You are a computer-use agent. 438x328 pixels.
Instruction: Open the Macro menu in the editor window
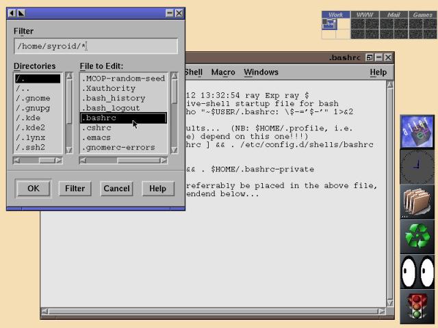(223, 72)
